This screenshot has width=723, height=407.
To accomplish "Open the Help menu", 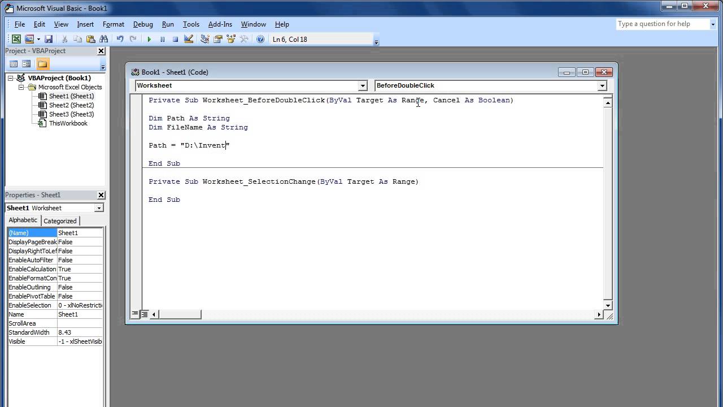I will pyautogui.click(x=282, y=24).
